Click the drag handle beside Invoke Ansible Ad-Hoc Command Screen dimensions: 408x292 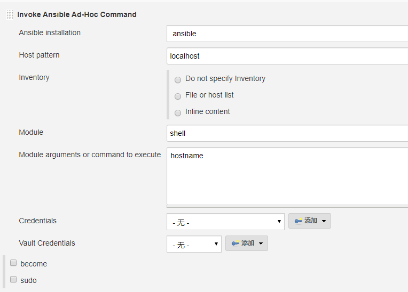coord(10,15)
